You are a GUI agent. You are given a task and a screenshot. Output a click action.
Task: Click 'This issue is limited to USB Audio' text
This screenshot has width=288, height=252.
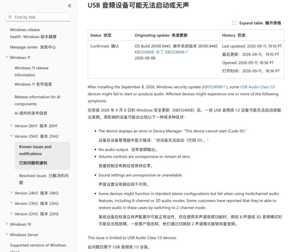132,238
